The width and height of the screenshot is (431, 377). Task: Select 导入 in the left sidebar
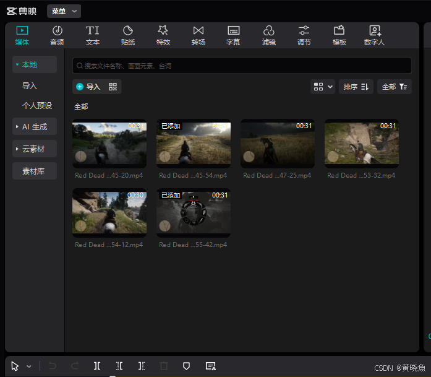tap(30, 86)
